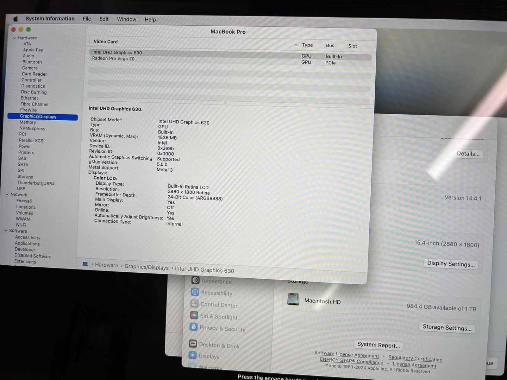Viewport: 507px width, 380px height.
Task: Select Diagnostics in sidebar
Action: point(33,86)
